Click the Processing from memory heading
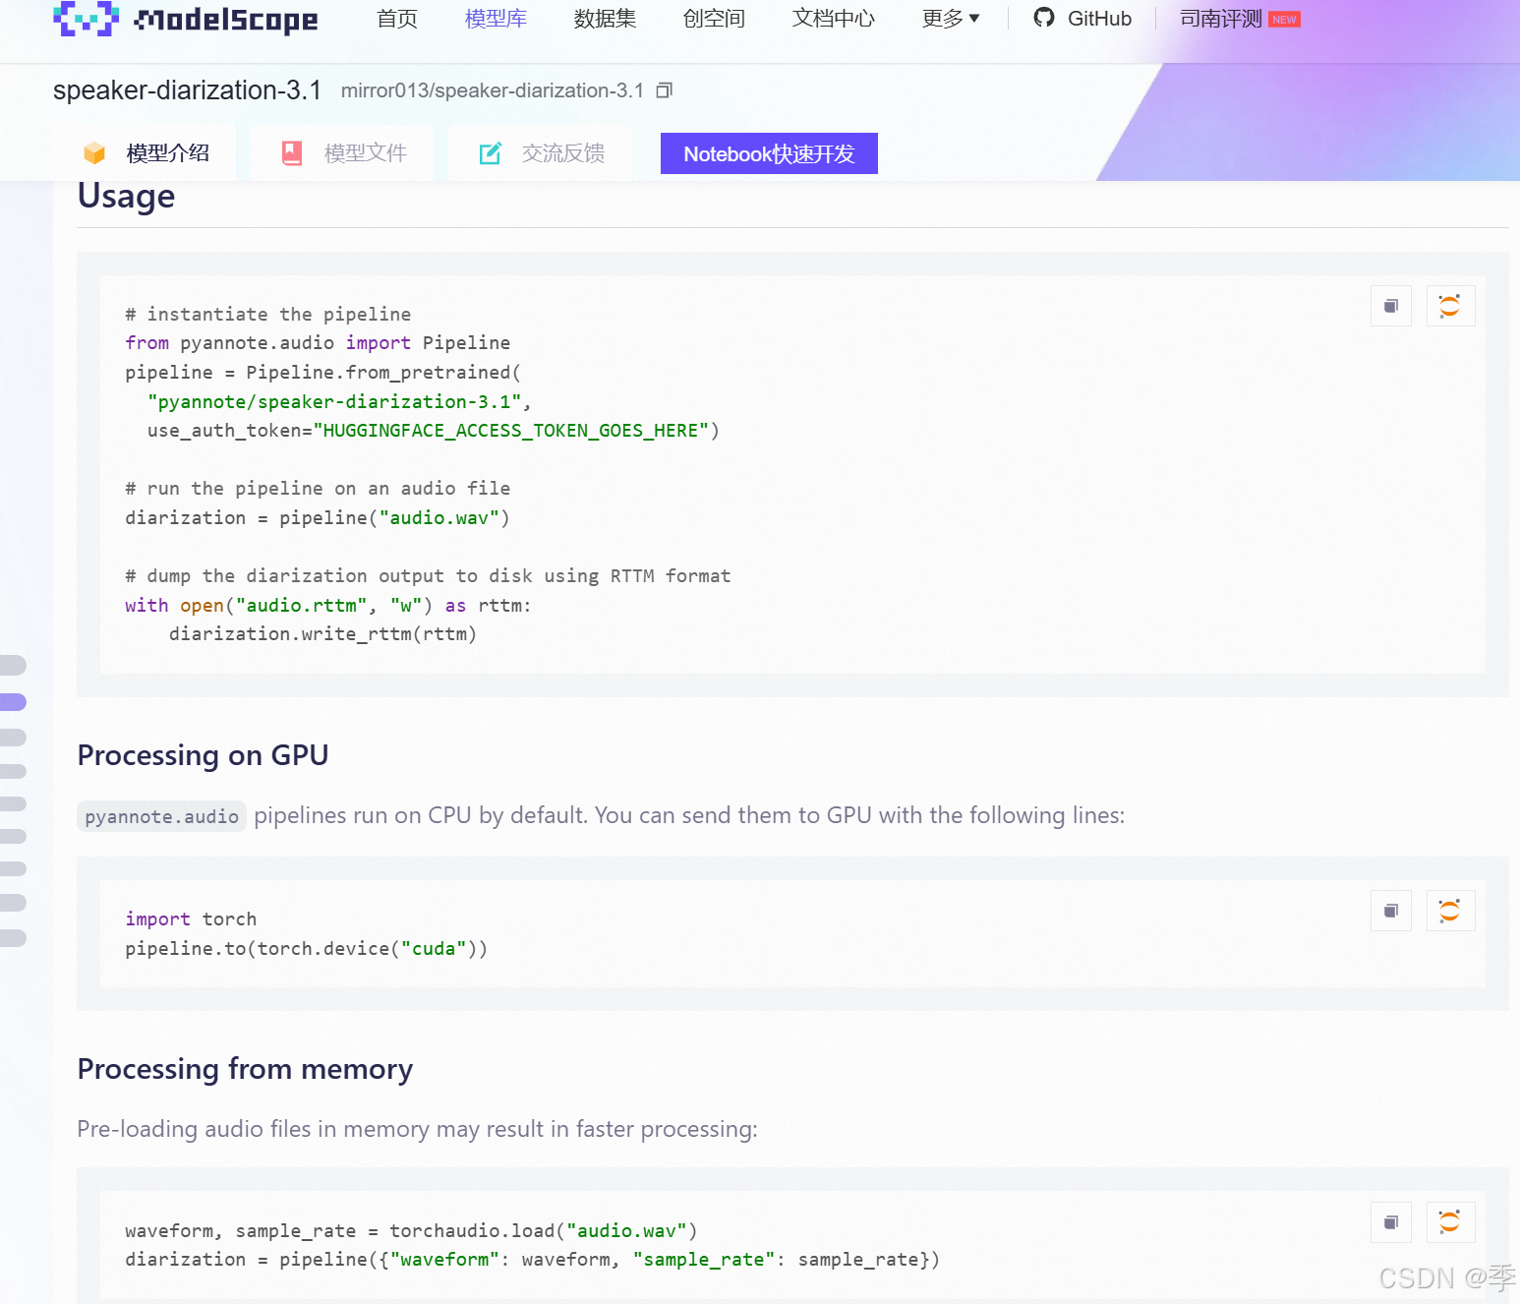 [x=245, y=1069]
